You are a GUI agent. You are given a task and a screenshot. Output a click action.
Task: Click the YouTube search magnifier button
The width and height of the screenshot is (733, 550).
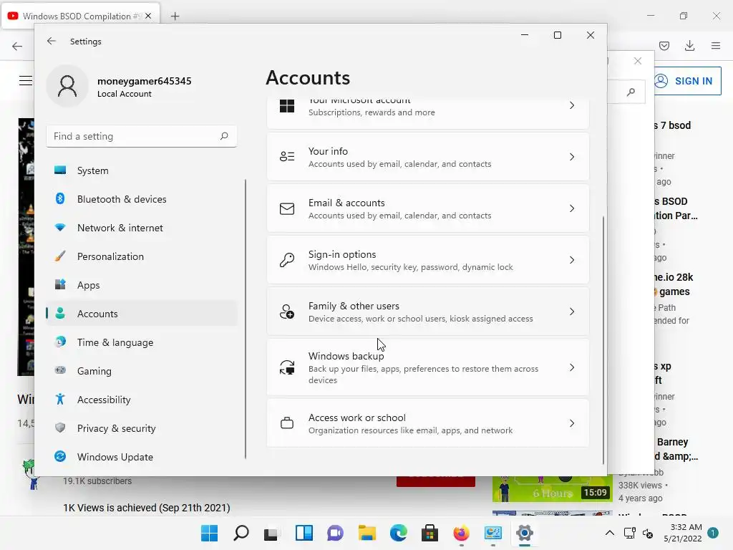pos(631,92)
